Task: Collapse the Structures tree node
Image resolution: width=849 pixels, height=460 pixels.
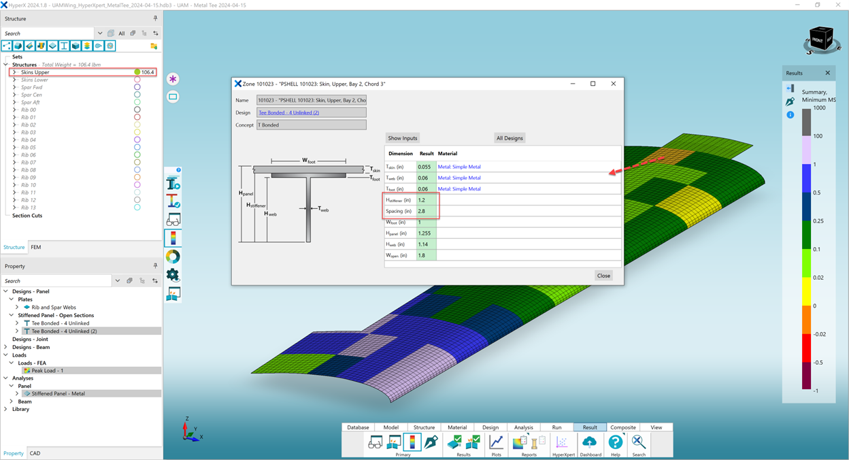Action: (x=7, y=65)
